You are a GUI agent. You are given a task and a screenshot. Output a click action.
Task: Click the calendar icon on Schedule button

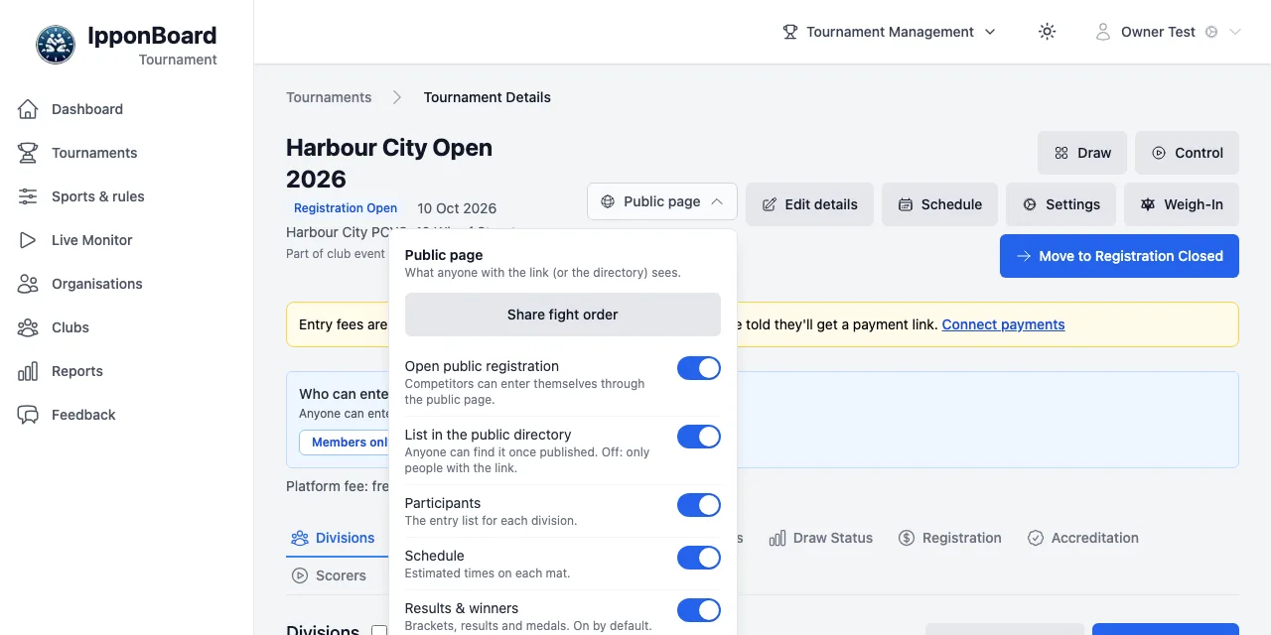[906, 204]
